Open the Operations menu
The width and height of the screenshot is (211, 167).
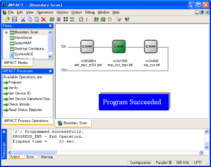45,12
